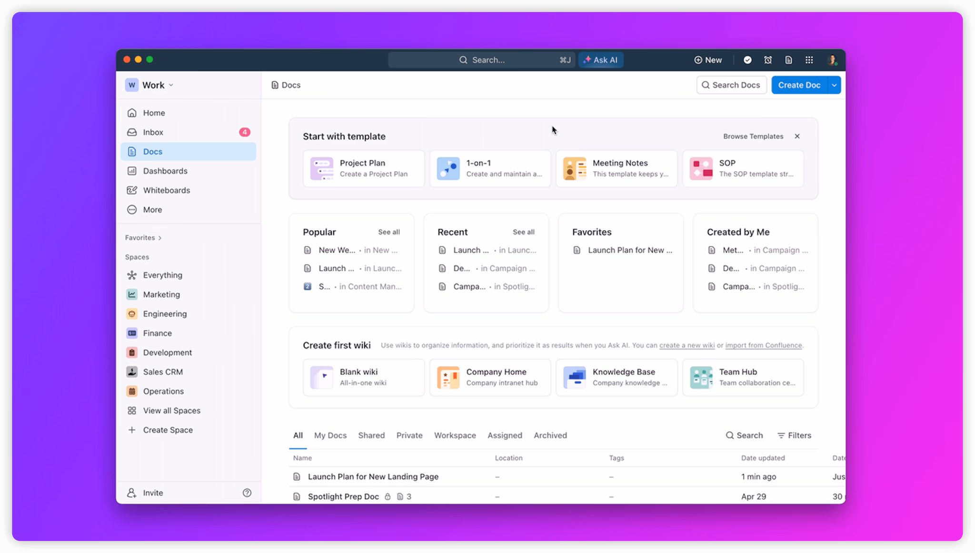Click the checkmark icon in top bar

click(747, 60)
